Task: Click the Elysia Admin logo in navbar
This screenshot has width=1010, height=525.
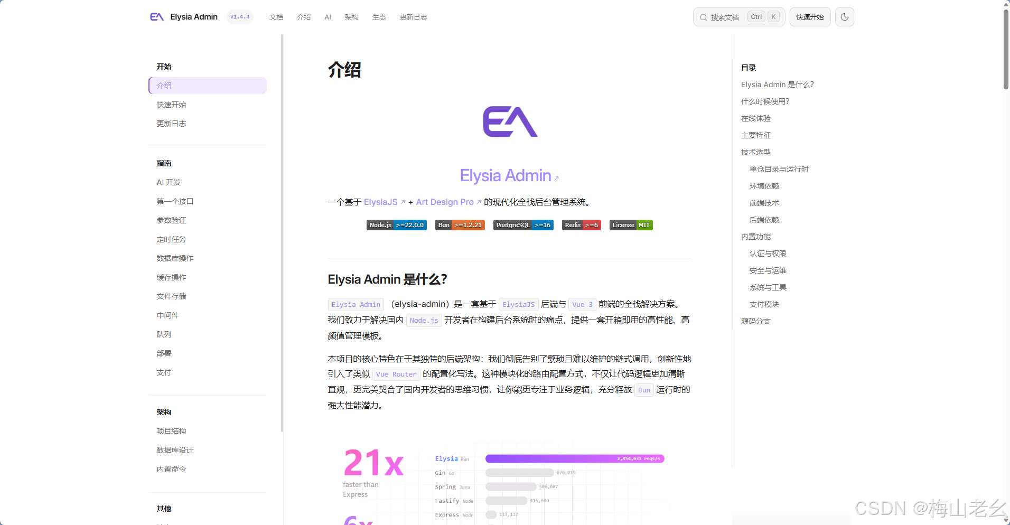Action: tap(184, 17)
